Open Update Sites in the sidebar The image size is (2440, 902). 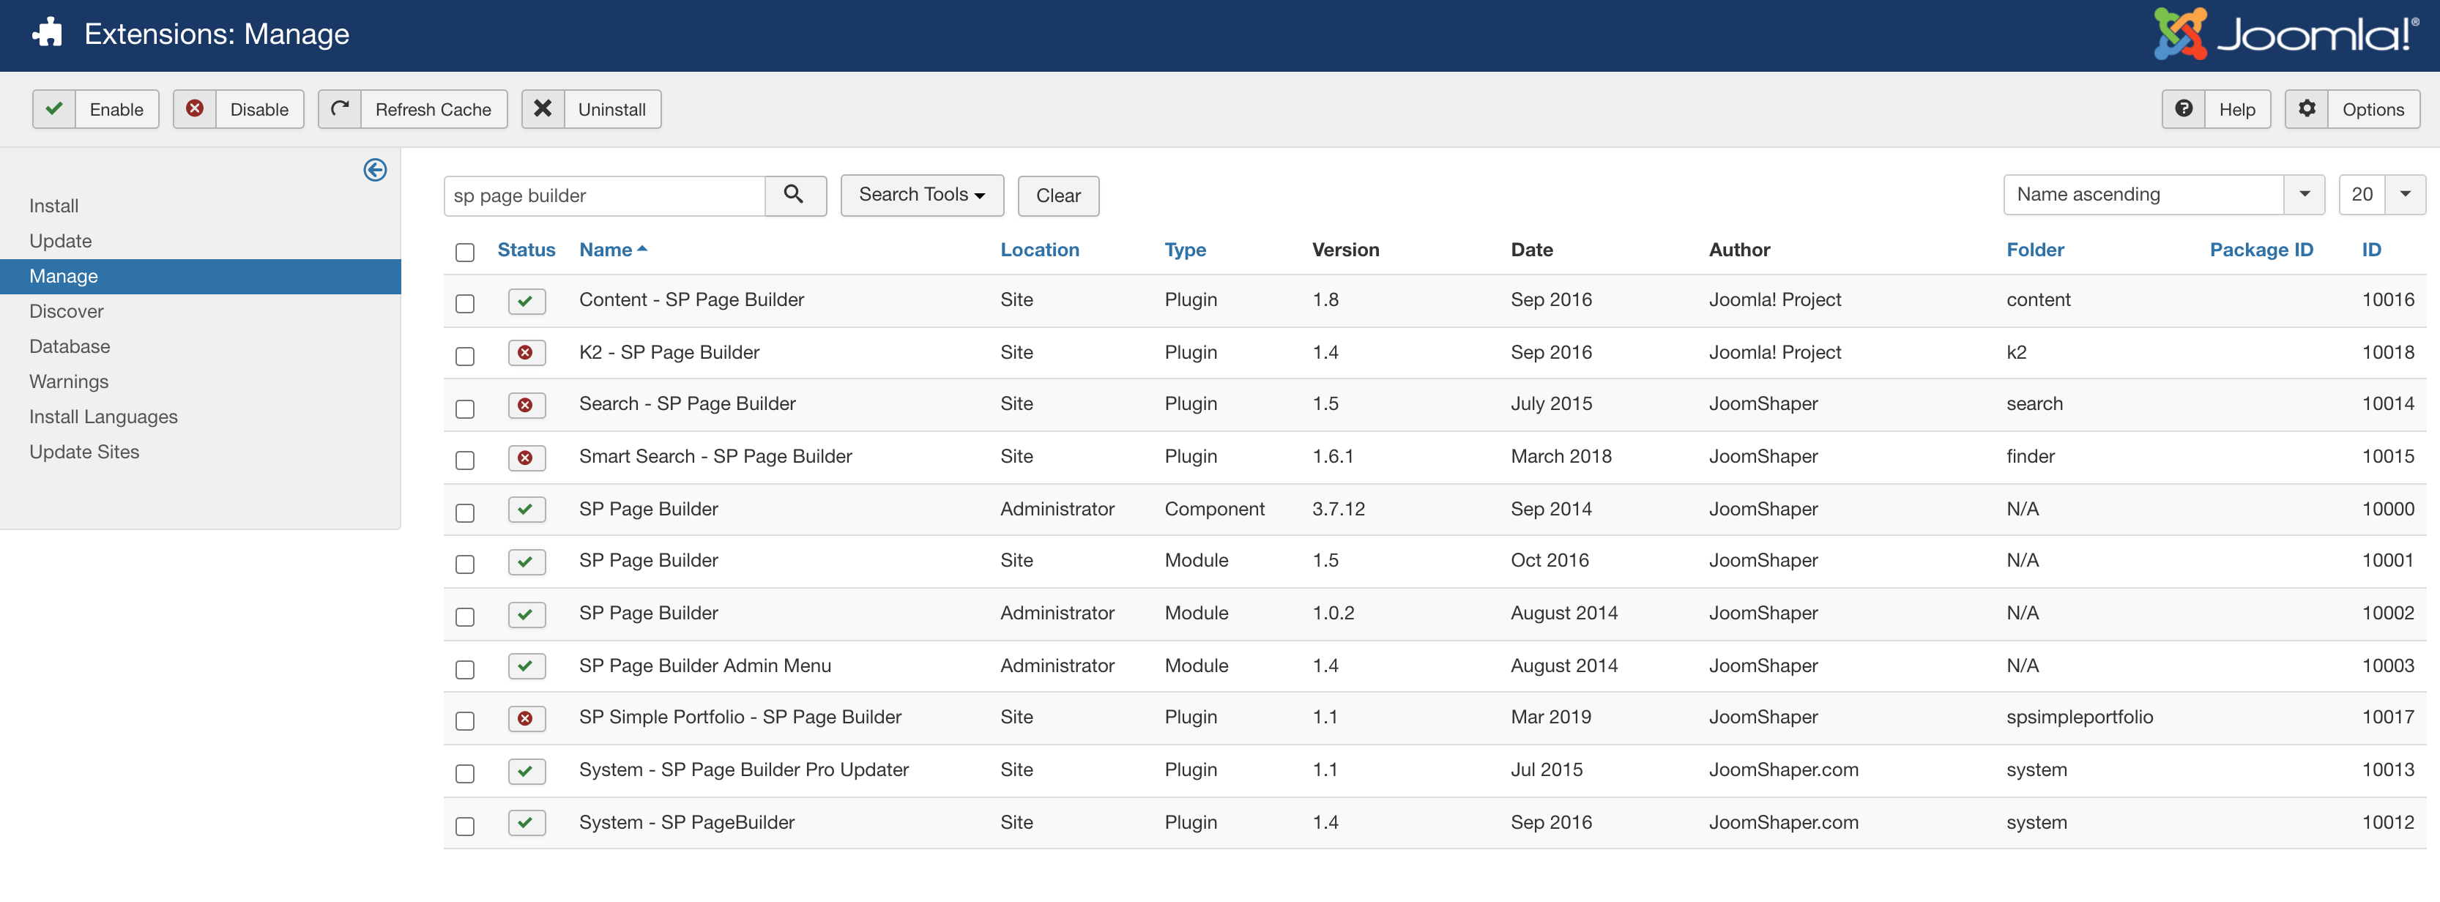coord(84,451)
